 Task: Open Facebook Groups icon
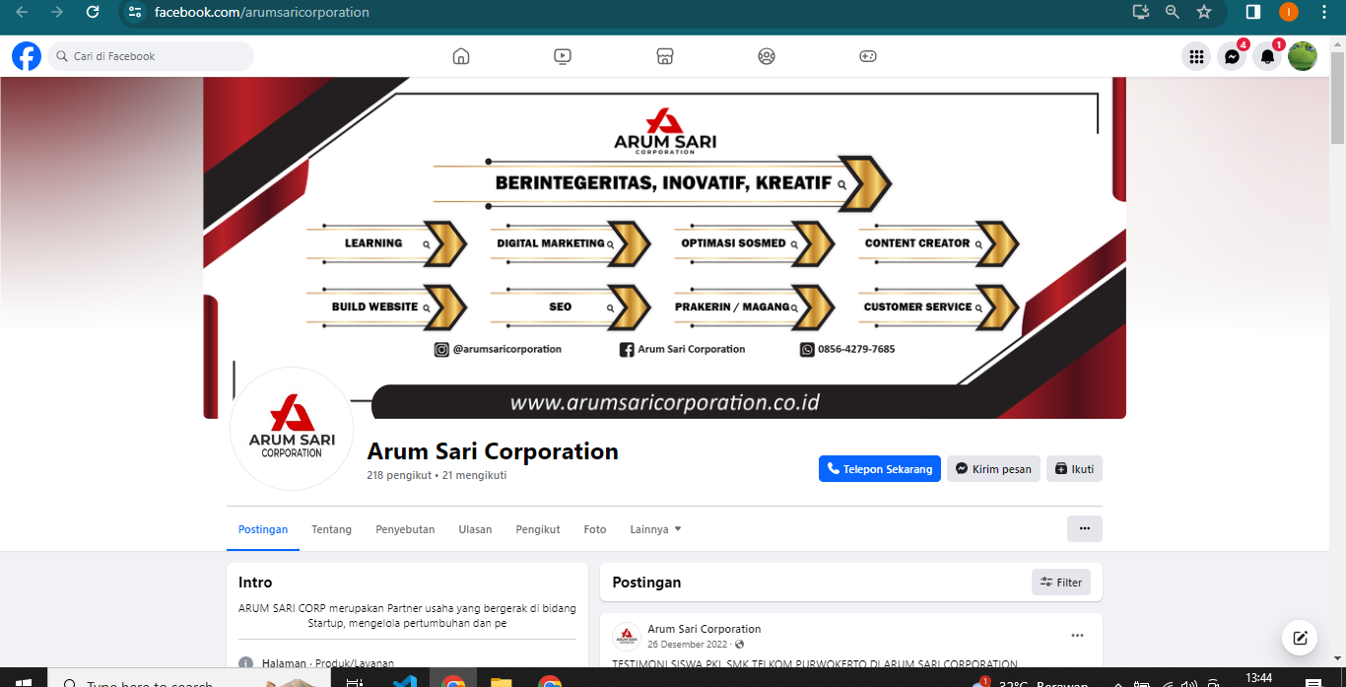pos(767,56)
